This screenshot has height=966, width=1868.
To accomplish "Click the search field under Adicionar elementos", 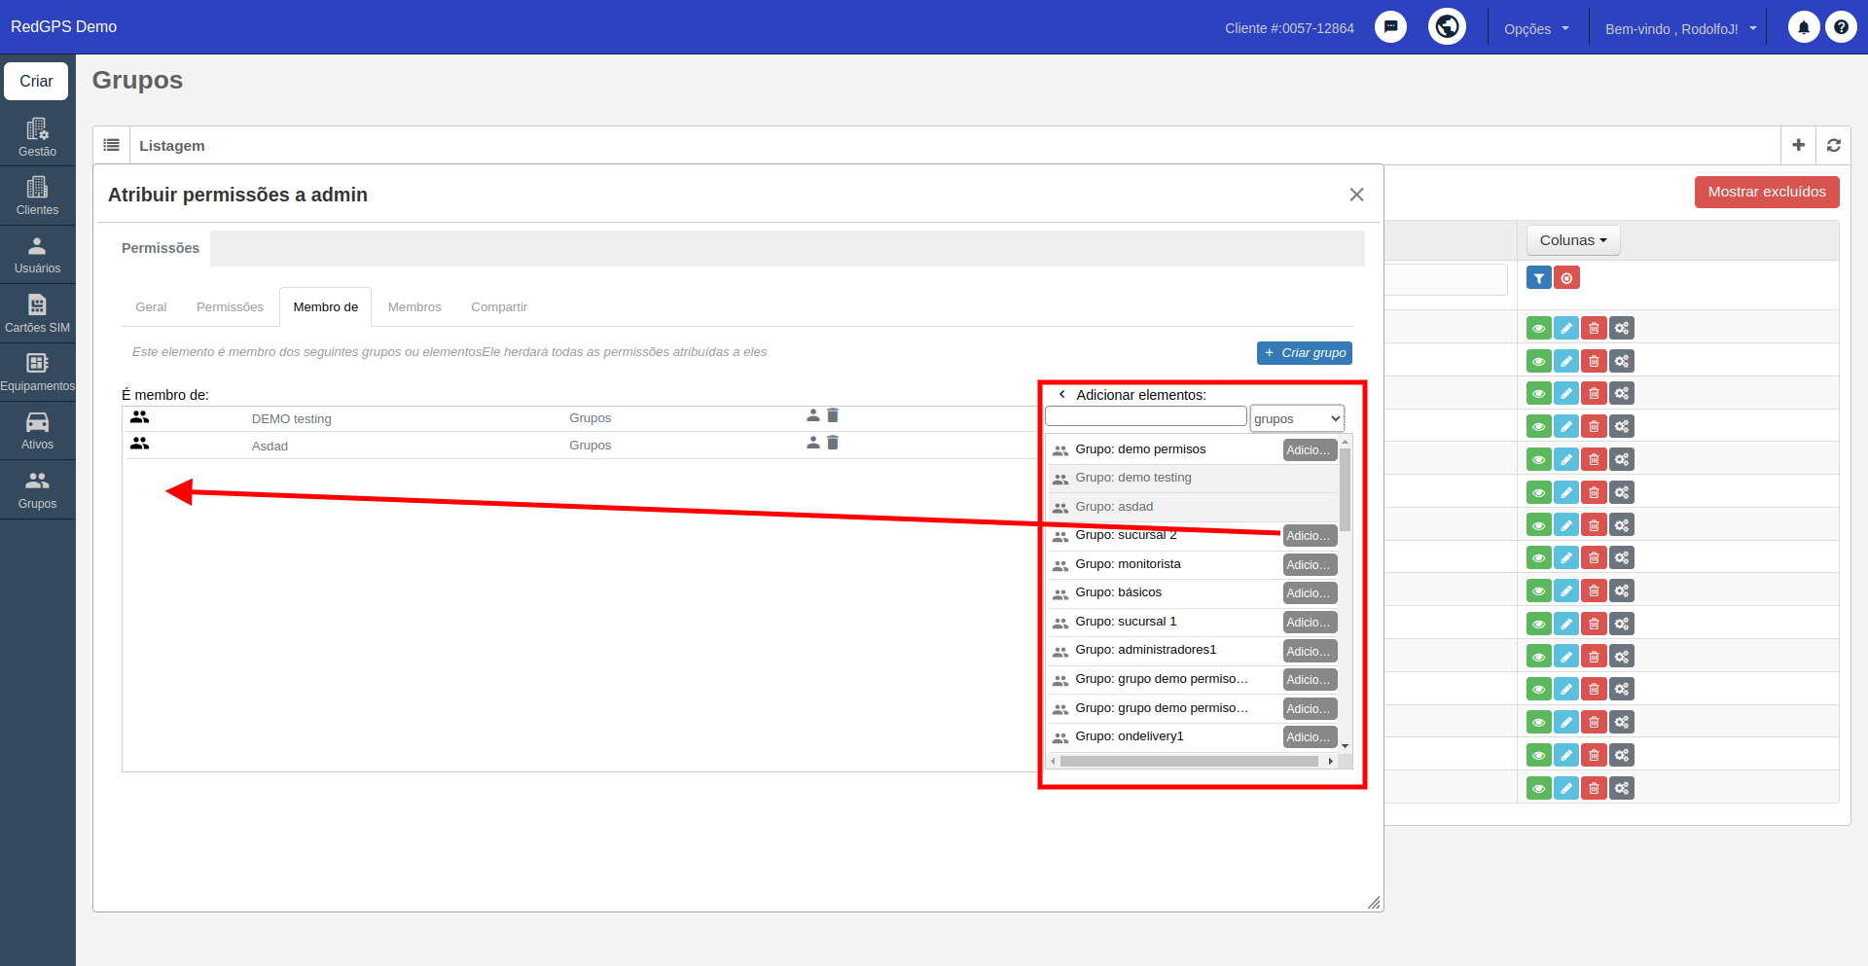I will click(1146, 416).
